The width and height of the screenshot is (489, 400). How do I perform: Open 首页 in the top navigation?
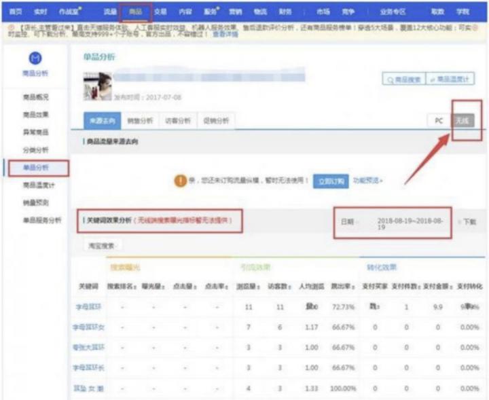[x=15, y=12]
